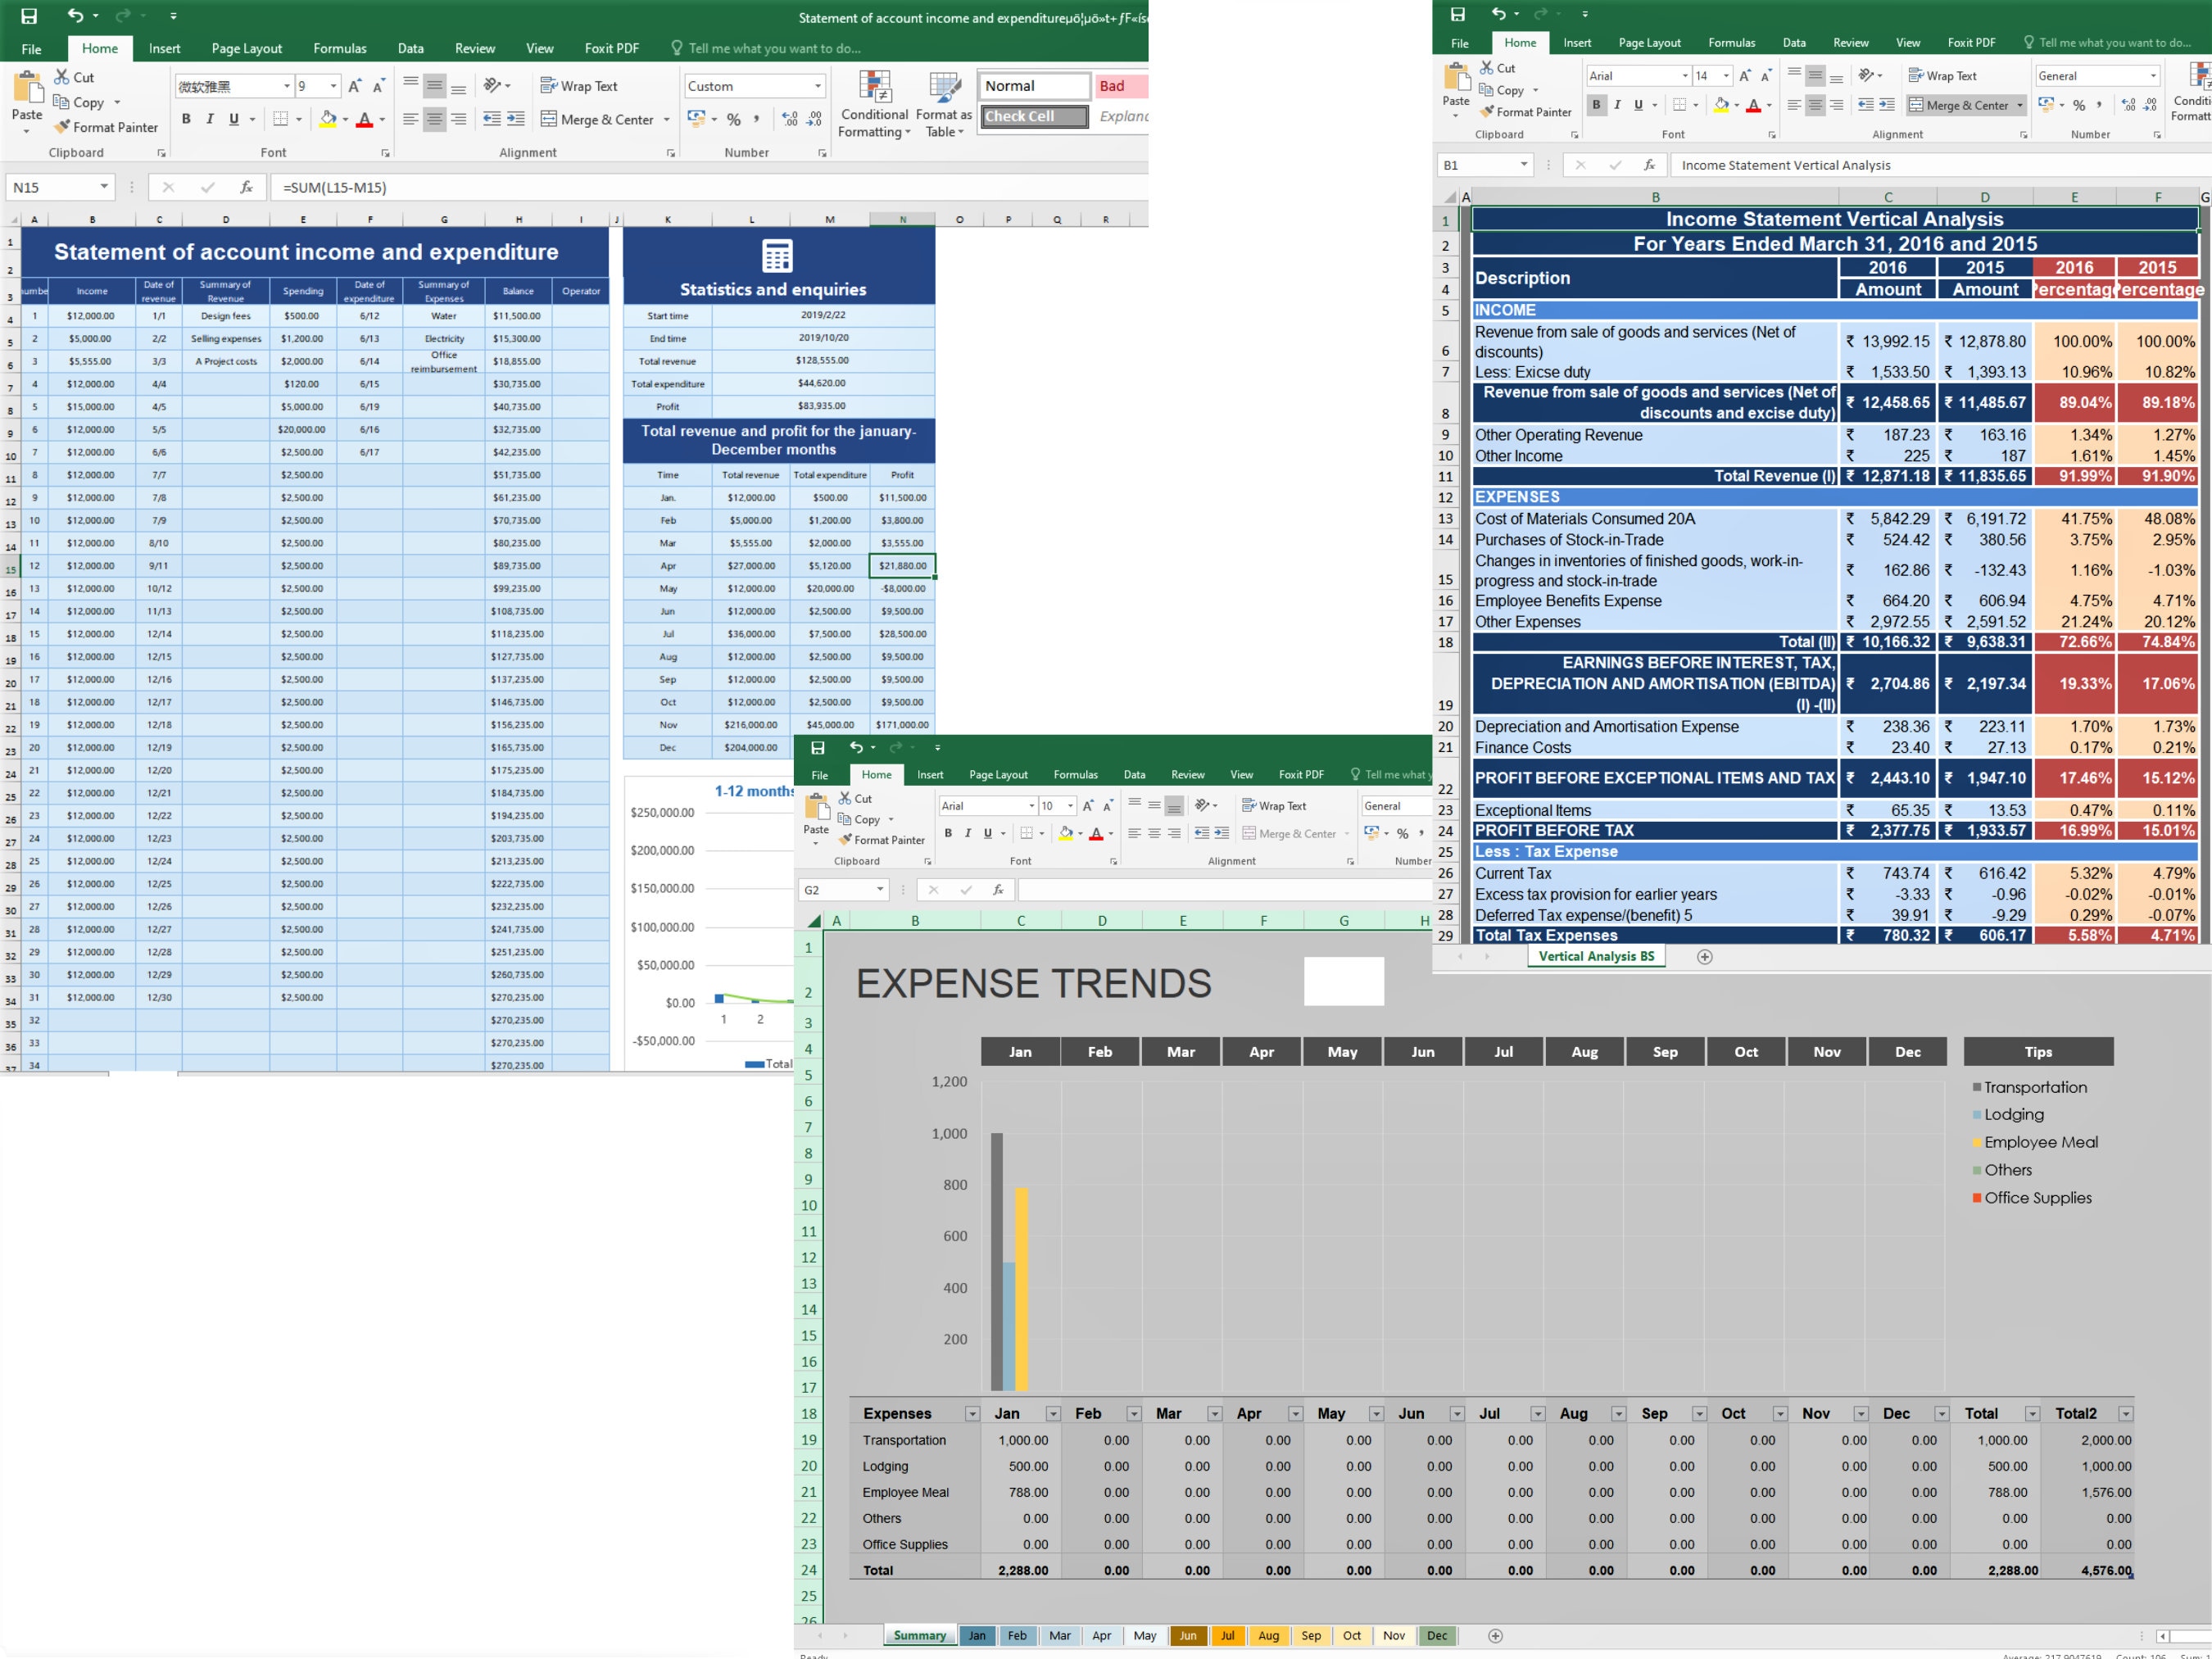Toggle bold formatting
The width and height of the screenshot is (2212, 1659).
(185, 119)
